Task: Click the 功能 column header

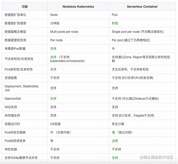Action: 25,7
